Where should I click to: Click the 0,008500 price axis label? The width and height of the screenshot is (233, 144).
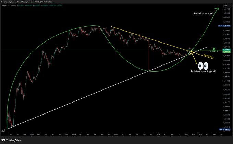coord(226,73)
